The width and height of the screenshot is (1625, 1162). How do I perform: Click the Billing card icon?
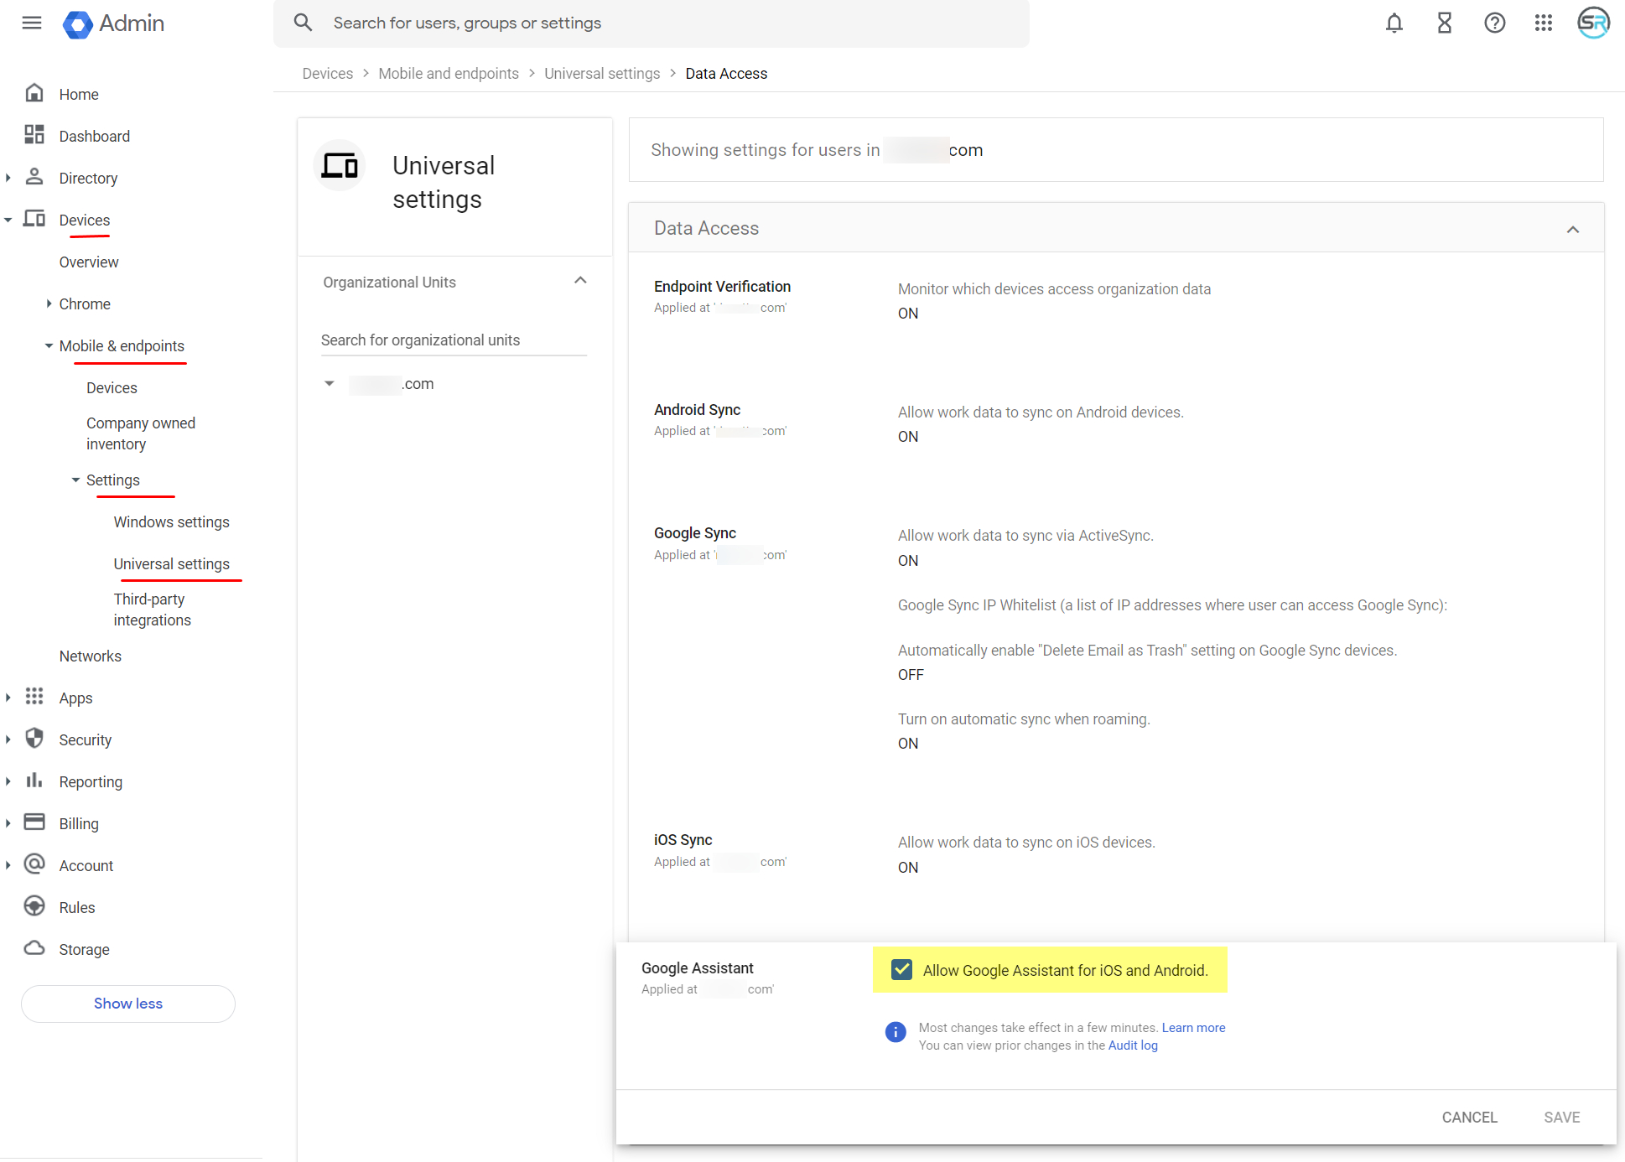tap(34, 822)
